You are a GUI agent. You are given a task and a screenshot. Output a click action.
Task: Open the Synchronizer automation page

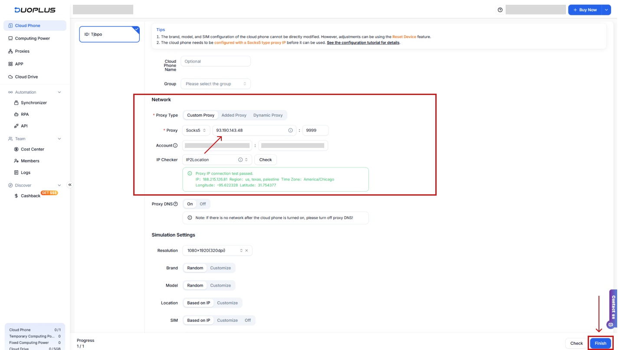coord(34,103)
